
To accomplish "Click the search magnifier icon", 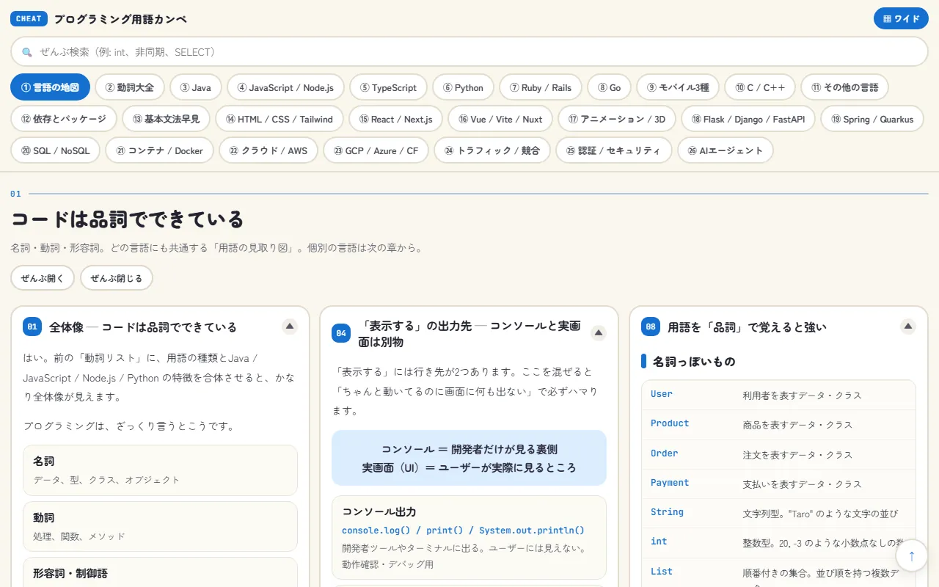I will [x=27, y=52].
